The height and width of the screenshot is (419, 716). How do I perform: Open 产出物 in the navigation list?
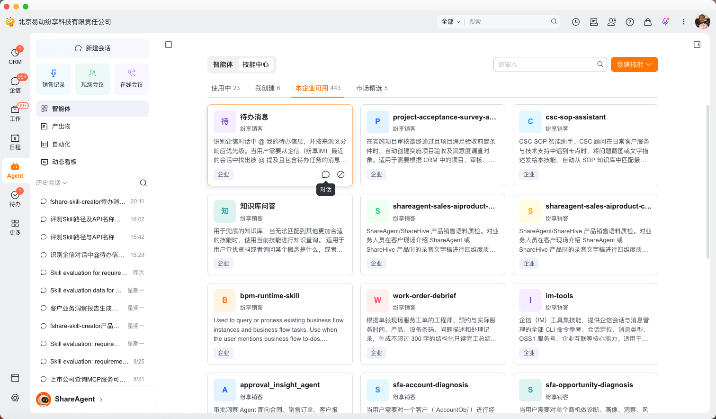(92, 127)
